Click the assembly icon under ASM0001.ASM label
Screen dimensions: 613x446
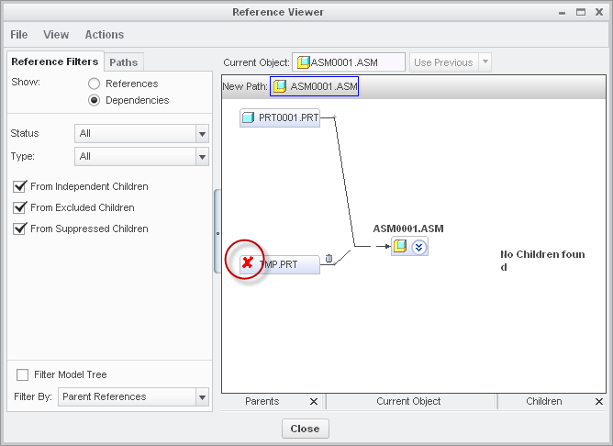pyautogui.click(x=400, y=246)
